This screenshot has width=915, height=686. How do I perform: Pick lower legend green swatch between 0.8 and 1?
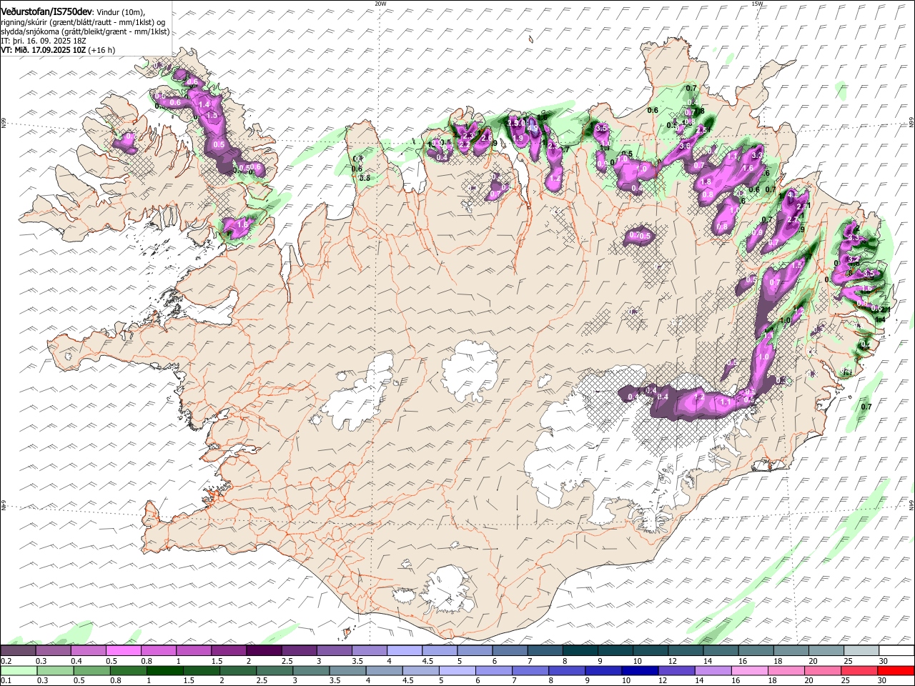(128, 670)
